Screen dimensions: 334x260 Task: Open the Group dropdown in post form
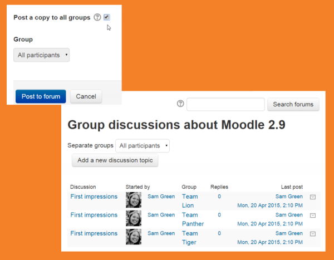[x=42, y=55]
